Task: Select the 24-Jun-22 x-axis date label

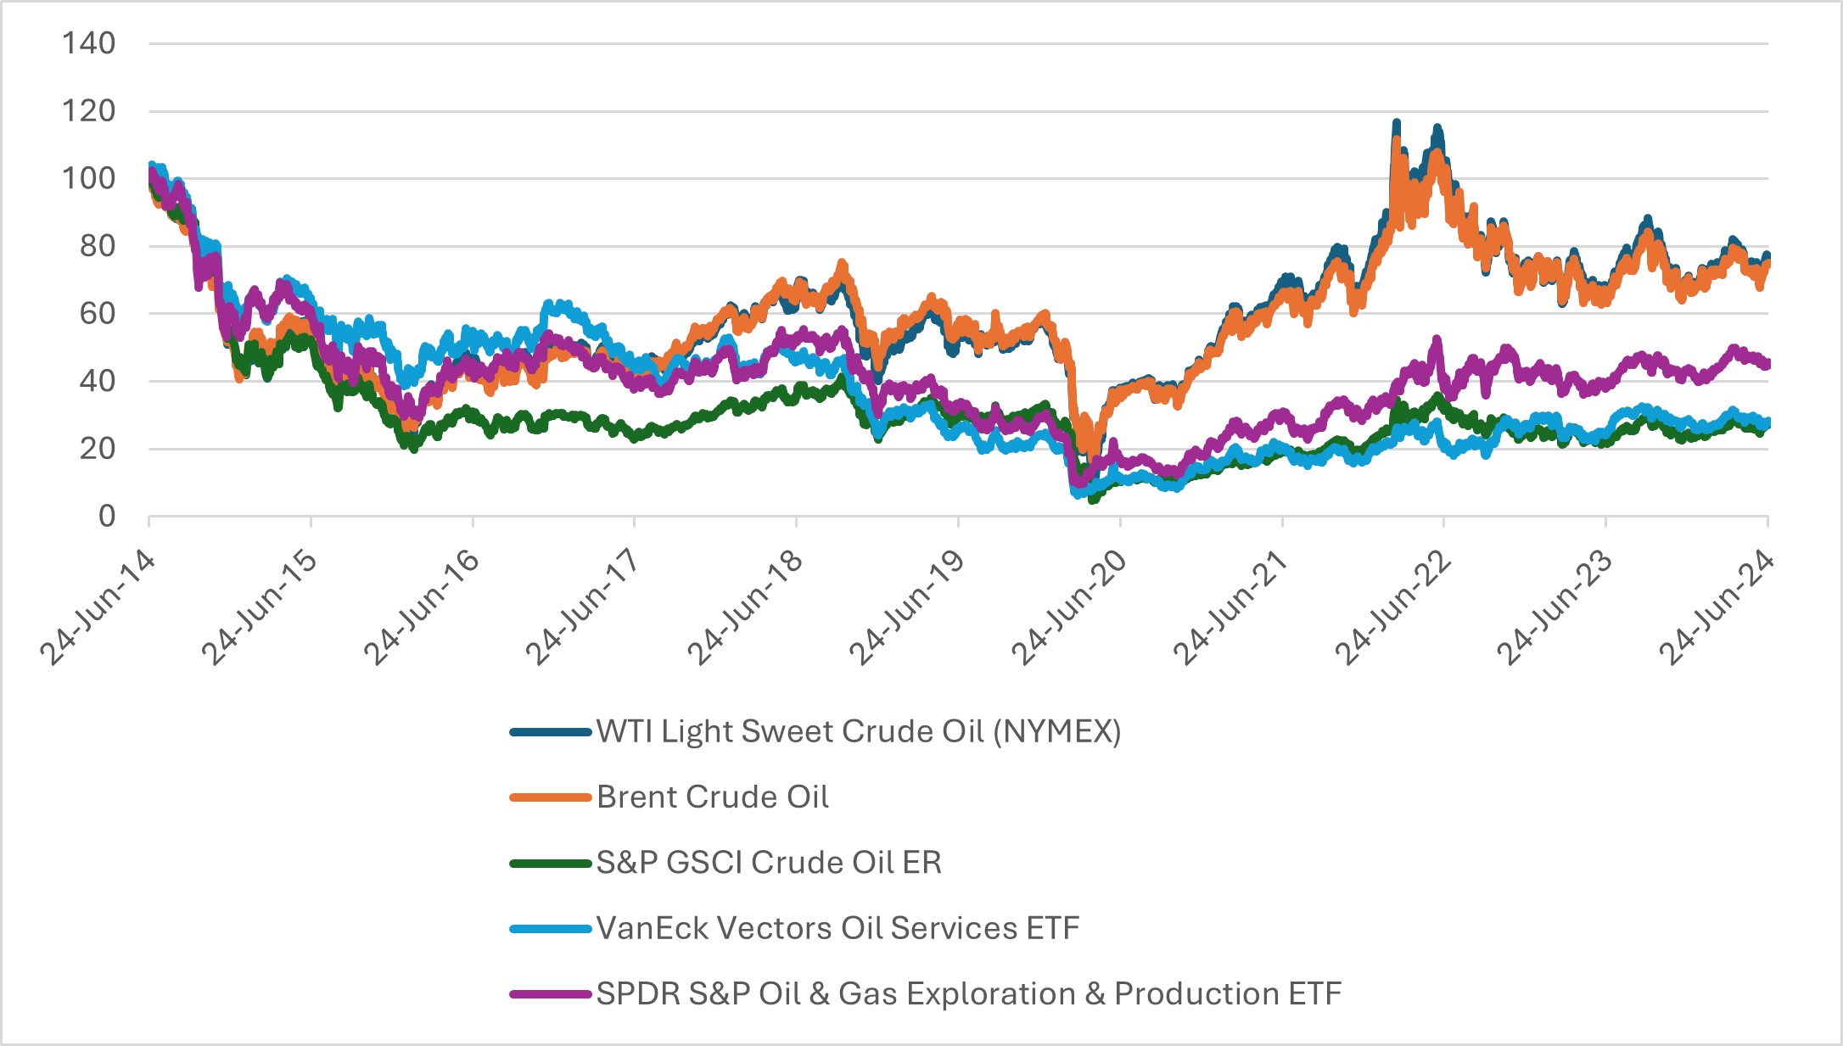Action: click(1393, 607)
